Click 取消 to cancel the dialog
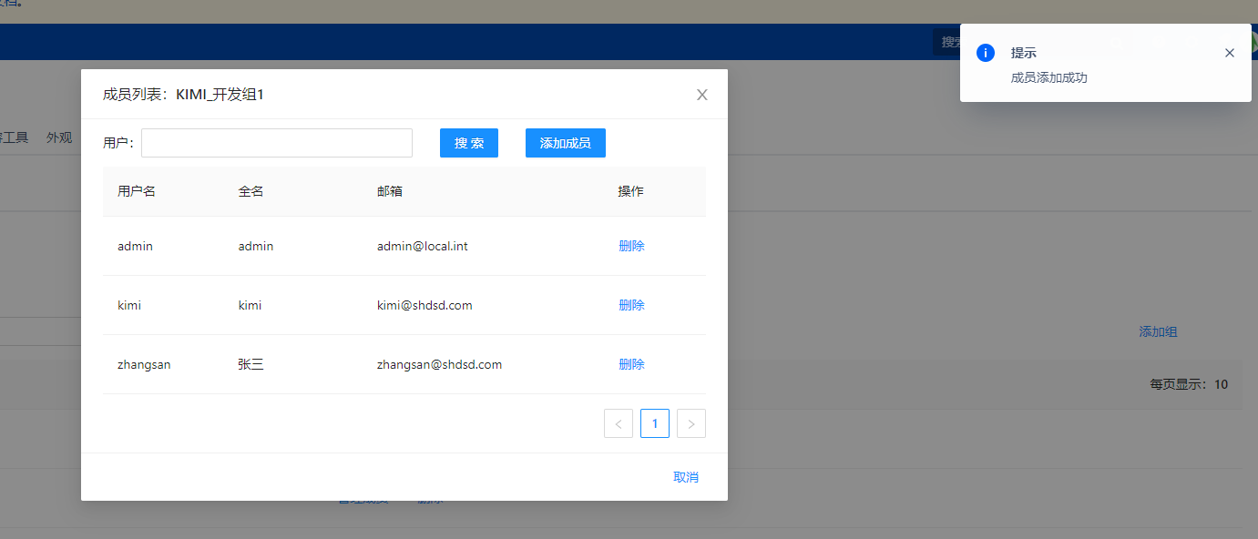 685,477
